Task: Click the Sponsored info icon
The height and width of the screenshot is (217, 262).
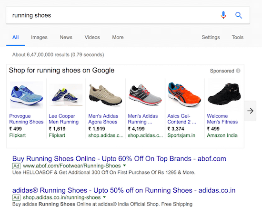Action: (238, 71)
